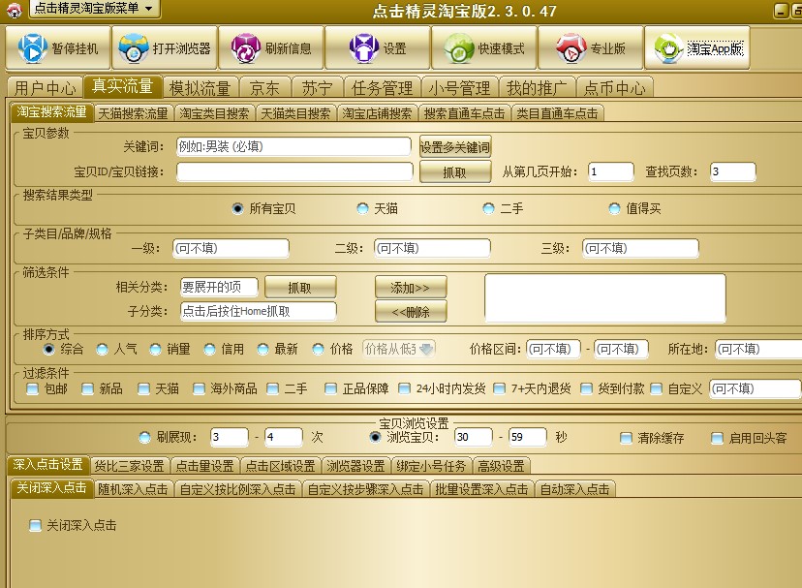Choose 销量 sort radio

tap(156, 350)
